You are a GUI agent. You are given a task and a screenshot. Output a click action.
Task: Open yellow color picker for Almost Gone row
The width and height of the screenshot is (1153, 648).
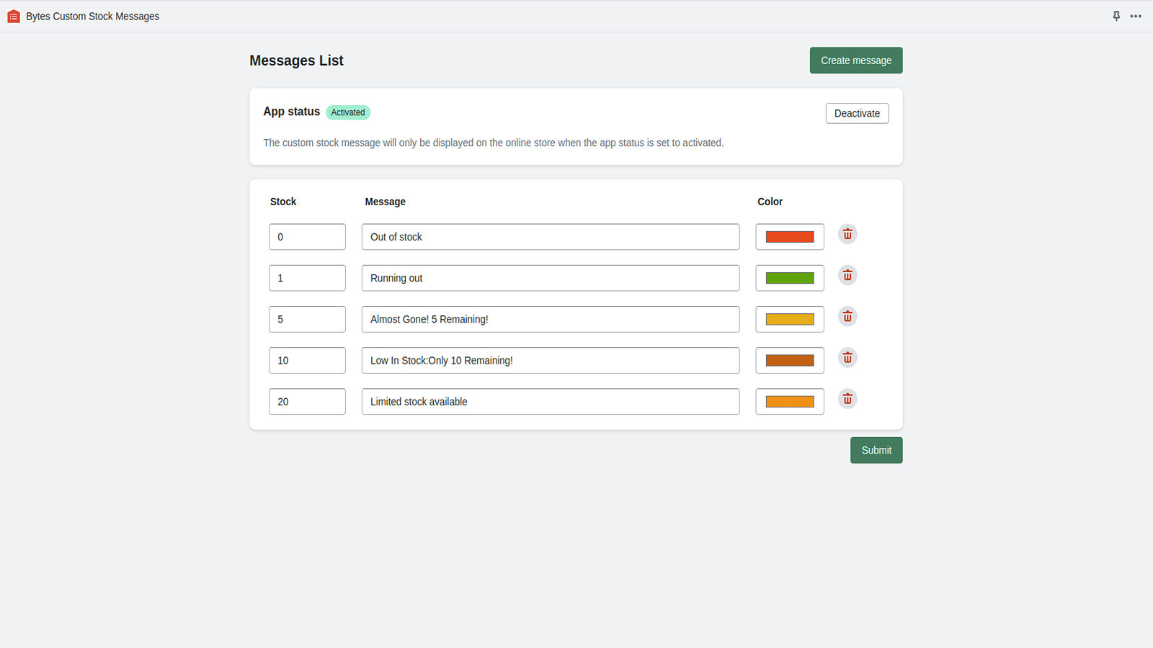[790, 319]
